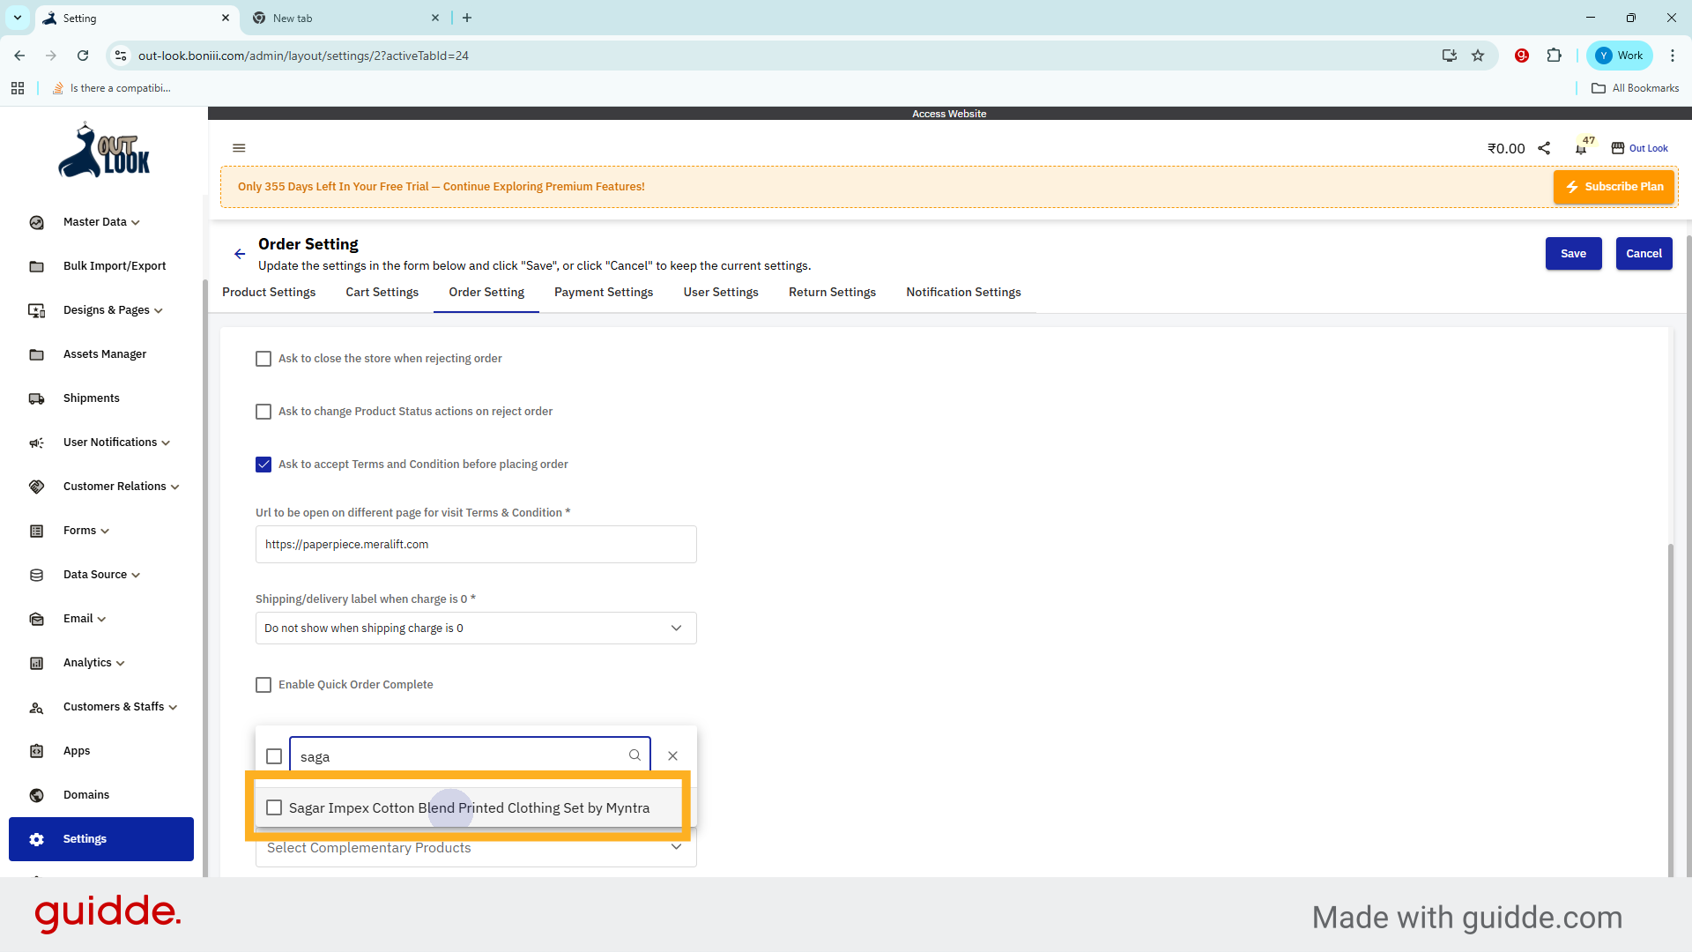Image resolution: width=1692 pixels, height=952 pixels.
Task: Expand Data Source menu
Action: point(136,576)
